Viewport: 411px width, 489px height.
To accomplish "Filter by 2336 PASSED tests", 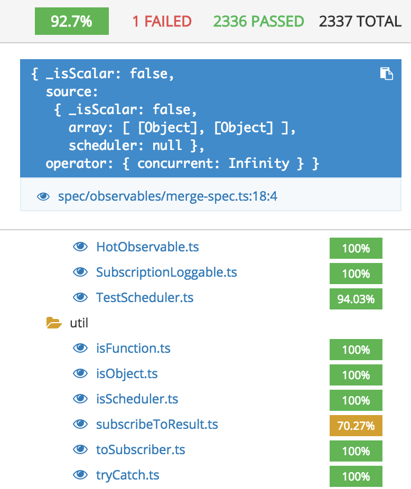I will pyautogui.click(x=258, y=21).
